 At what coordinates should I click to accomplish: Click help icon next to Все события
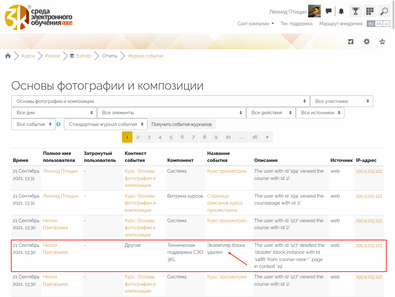pos(58,124)
